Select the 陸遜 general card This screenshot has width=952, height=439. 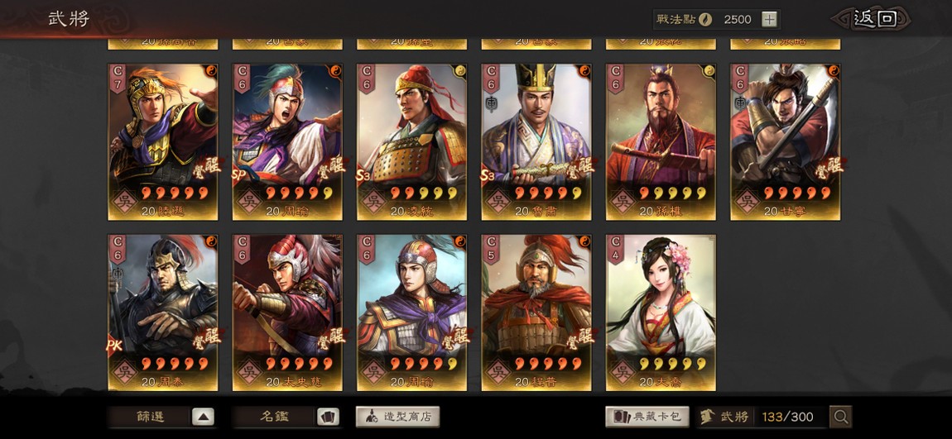(163, 142)
